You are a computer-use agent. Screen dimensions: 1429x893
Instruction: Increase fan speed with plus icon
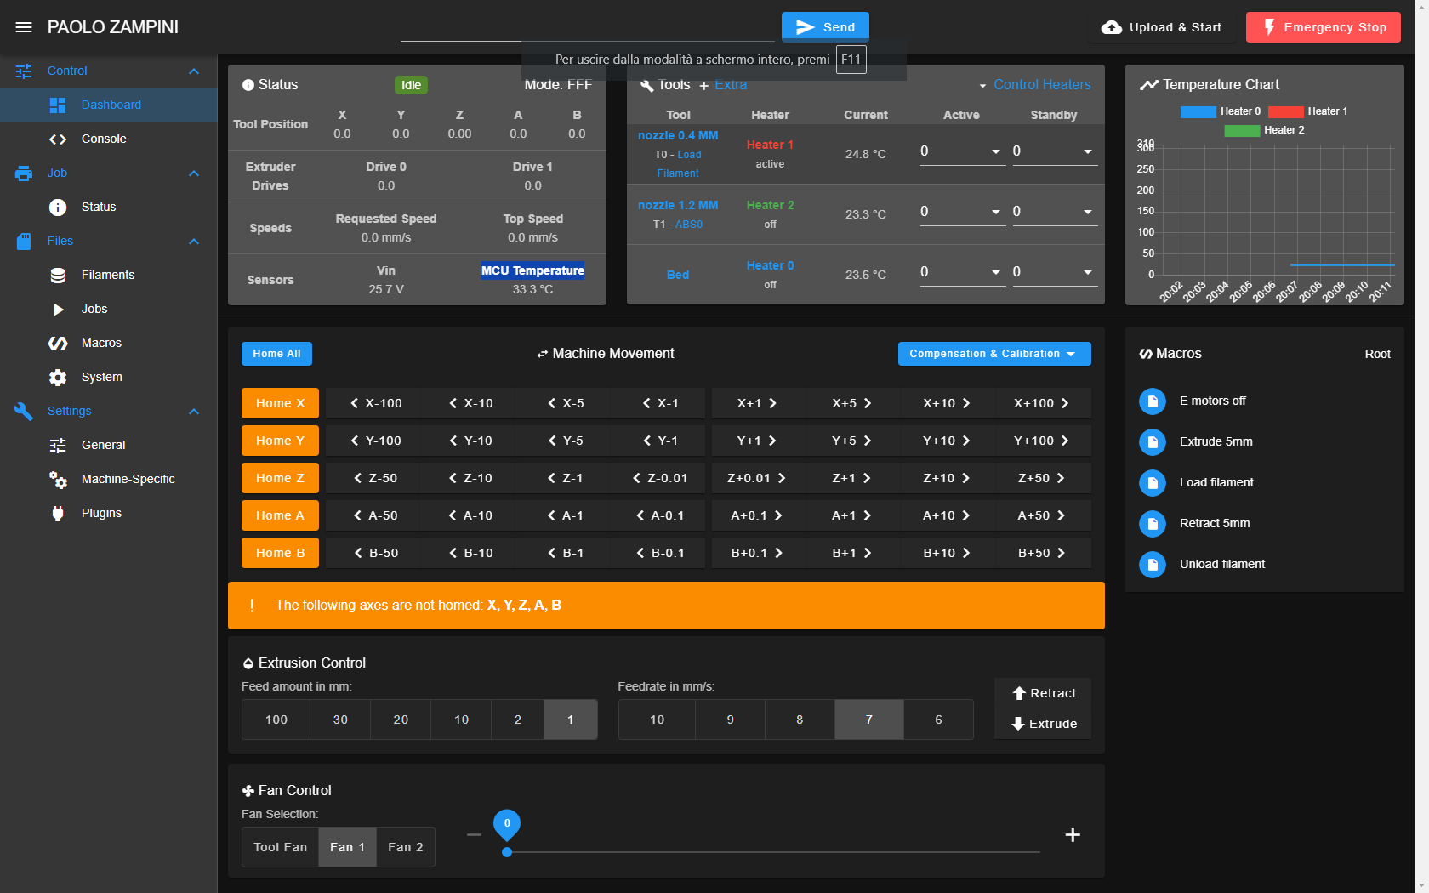click(1073, 835)
